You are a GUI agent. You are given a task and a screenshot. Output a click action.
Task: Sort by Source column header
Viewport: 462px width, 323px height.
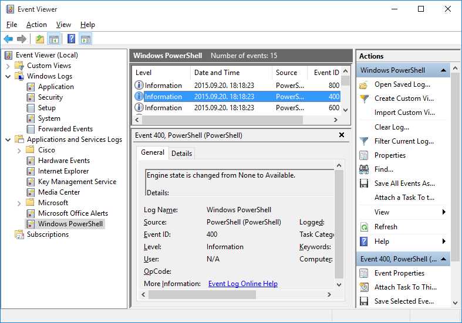(289, 73)
